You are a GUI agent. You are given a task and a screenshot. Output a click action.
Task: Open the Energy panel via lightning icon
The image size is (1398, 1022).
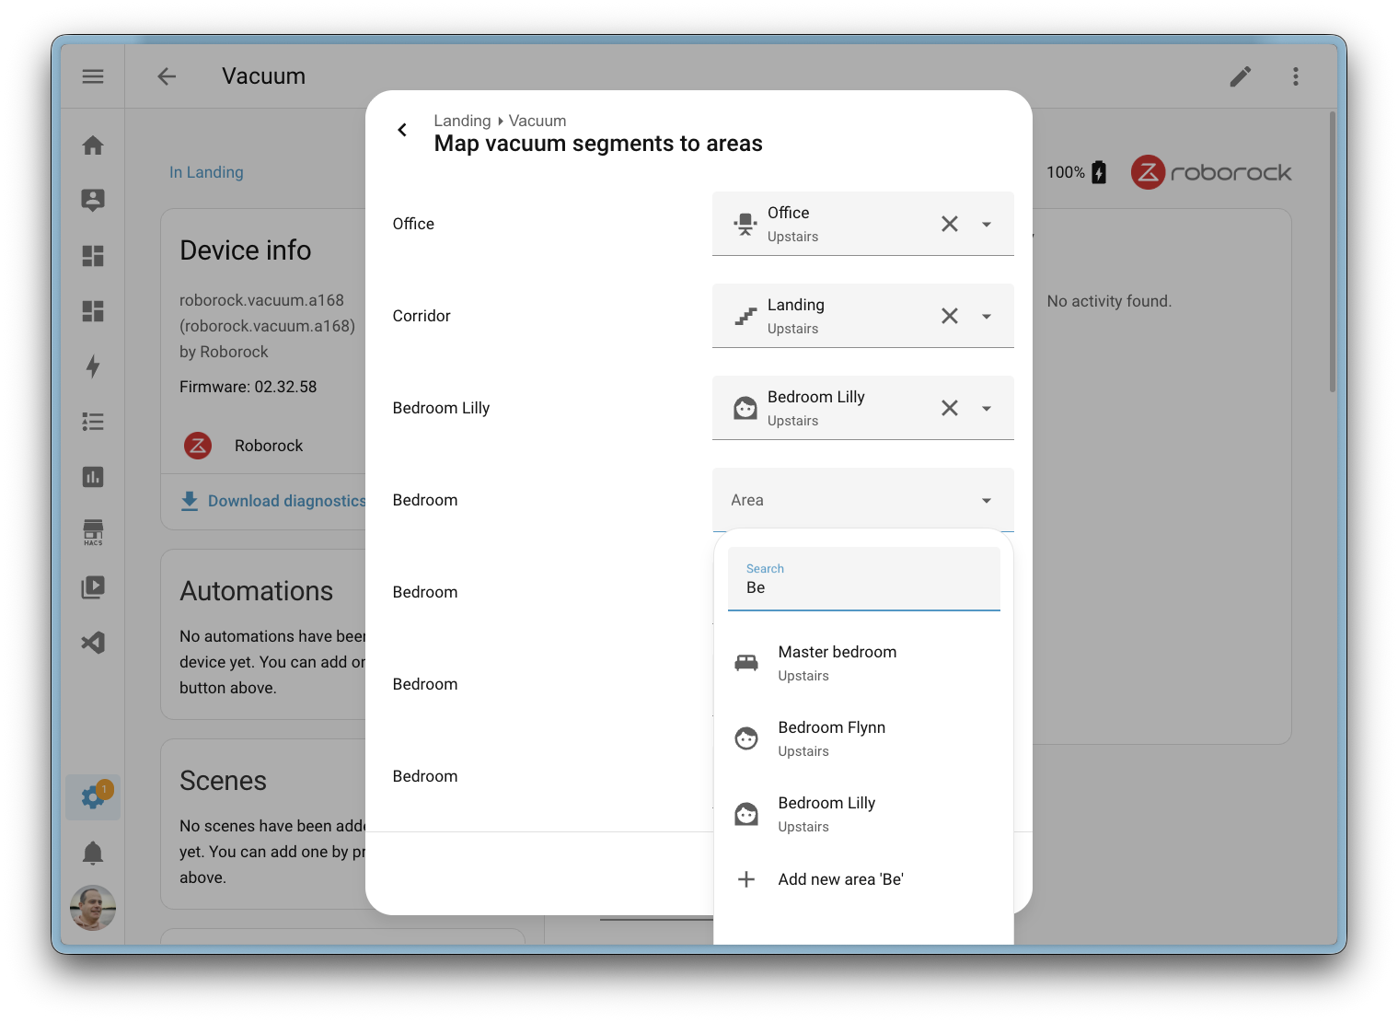coord(92,366)
